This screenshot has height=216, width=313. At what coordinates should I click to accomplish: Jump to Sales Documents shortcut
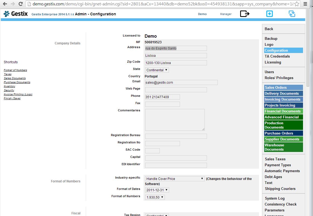[x=15, y=78]
